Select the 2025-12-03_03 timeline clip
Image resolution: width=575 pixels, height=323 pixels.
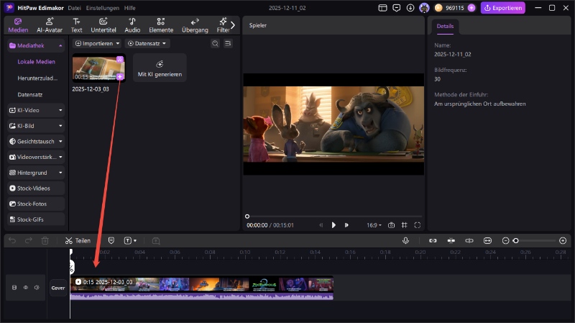pos(202,288)
